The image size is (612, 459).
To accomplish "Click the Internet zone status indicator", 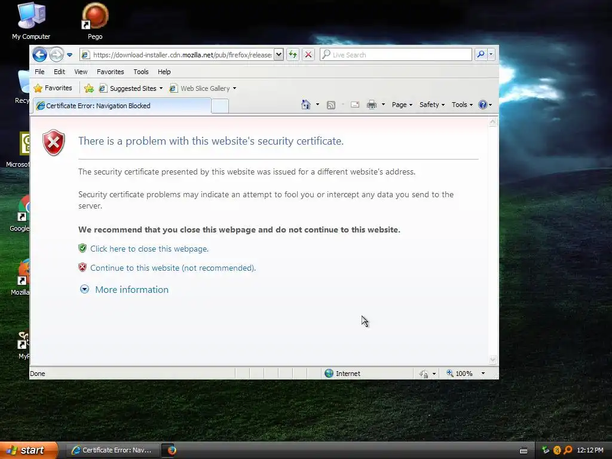I will coord(342,374).
